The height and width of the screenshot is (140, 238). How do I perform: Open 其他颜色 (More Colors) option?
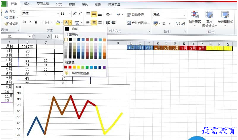coord(85,73)
